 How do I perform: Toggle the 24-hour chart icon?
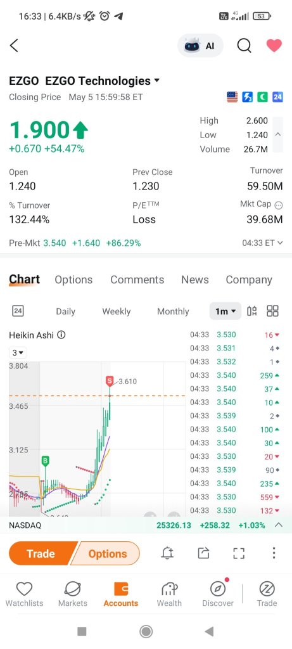18,311
